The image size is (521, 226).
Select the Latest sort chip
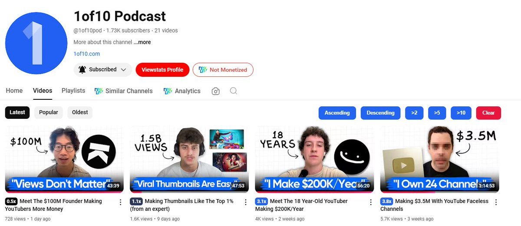tap(17, 112)
